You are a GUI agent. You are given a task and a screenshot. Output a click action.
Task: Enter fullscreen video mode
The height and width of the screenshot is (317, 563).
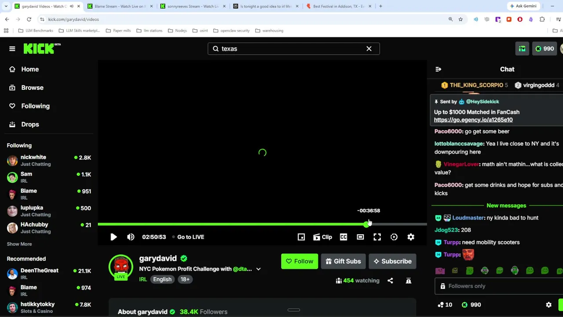[377, 237]
